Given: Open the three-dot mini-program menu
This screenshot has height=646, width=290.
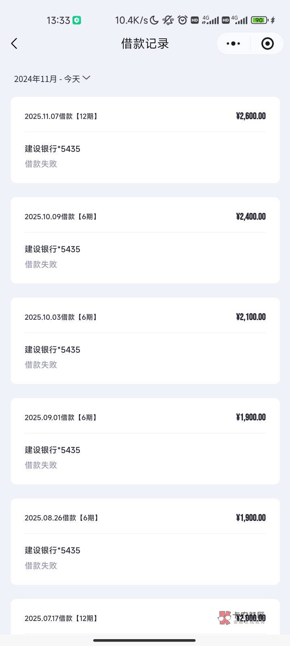Looking at the screenshot, I should pyautogui.click(x=234, y=44).
